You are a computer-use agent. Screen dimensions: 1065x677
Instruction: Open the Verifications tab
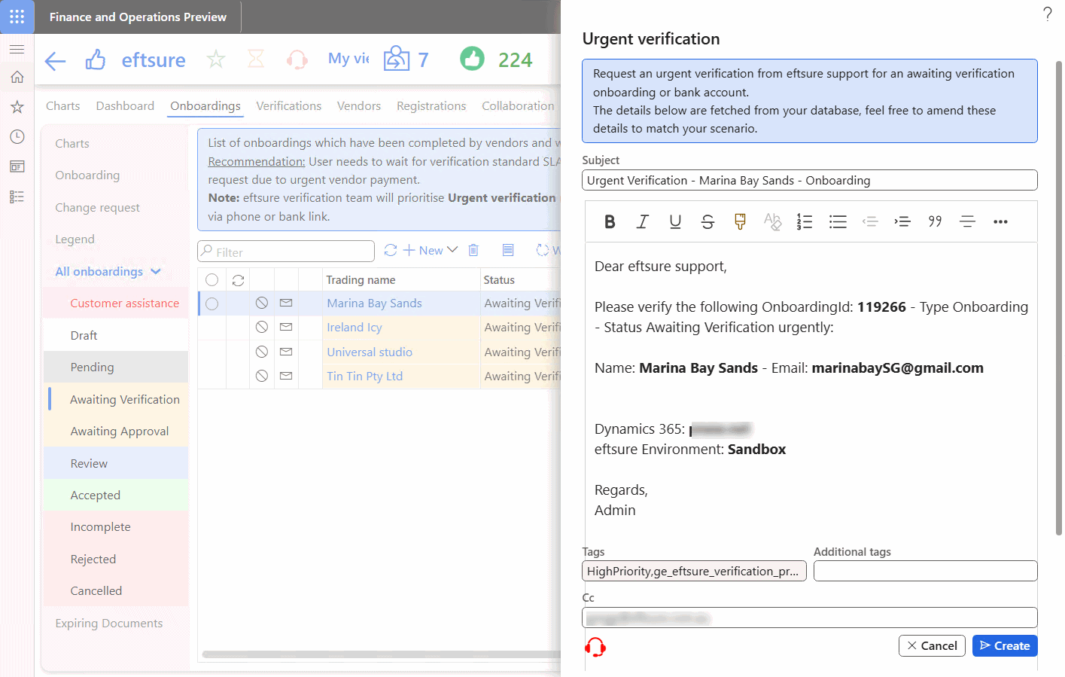(x=289, y=106)
